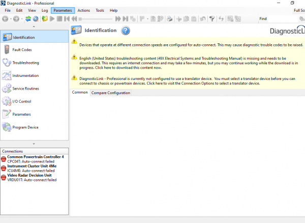The image size is (305, 223).
Task: Click the download troubleshooting content warning link
Action: [x=189, y=63]
